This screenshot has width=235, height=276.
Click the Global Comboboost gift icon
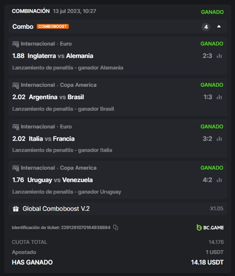click(x=16, y=209)
